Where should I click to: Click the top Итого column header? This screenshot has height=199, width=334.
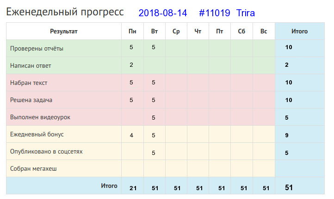(x=299, y=32)
